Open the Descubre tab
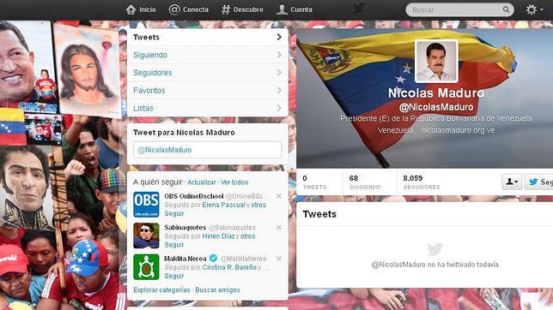 (242, 9)
